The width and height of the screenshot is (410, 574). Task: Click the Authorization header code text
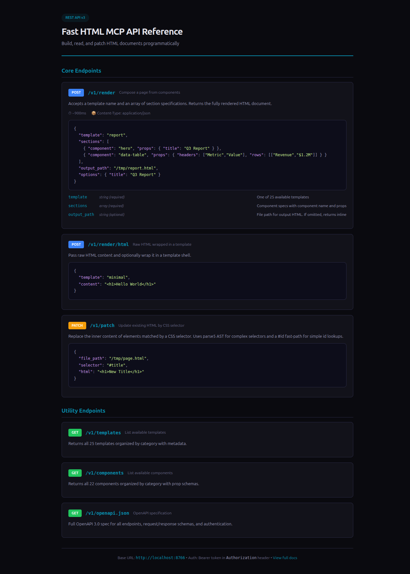(241, 558)
